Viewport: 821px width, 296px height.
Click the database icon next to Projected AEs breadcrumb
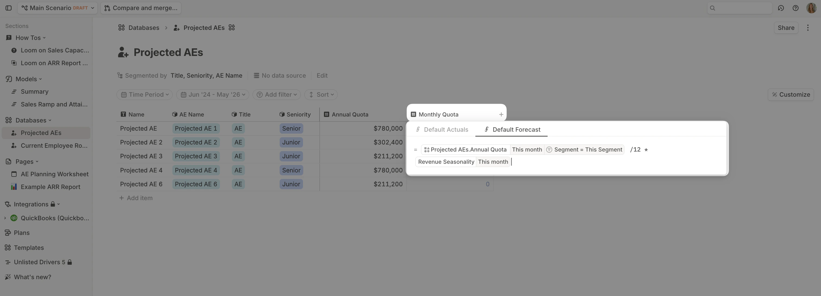coord(232,28)
